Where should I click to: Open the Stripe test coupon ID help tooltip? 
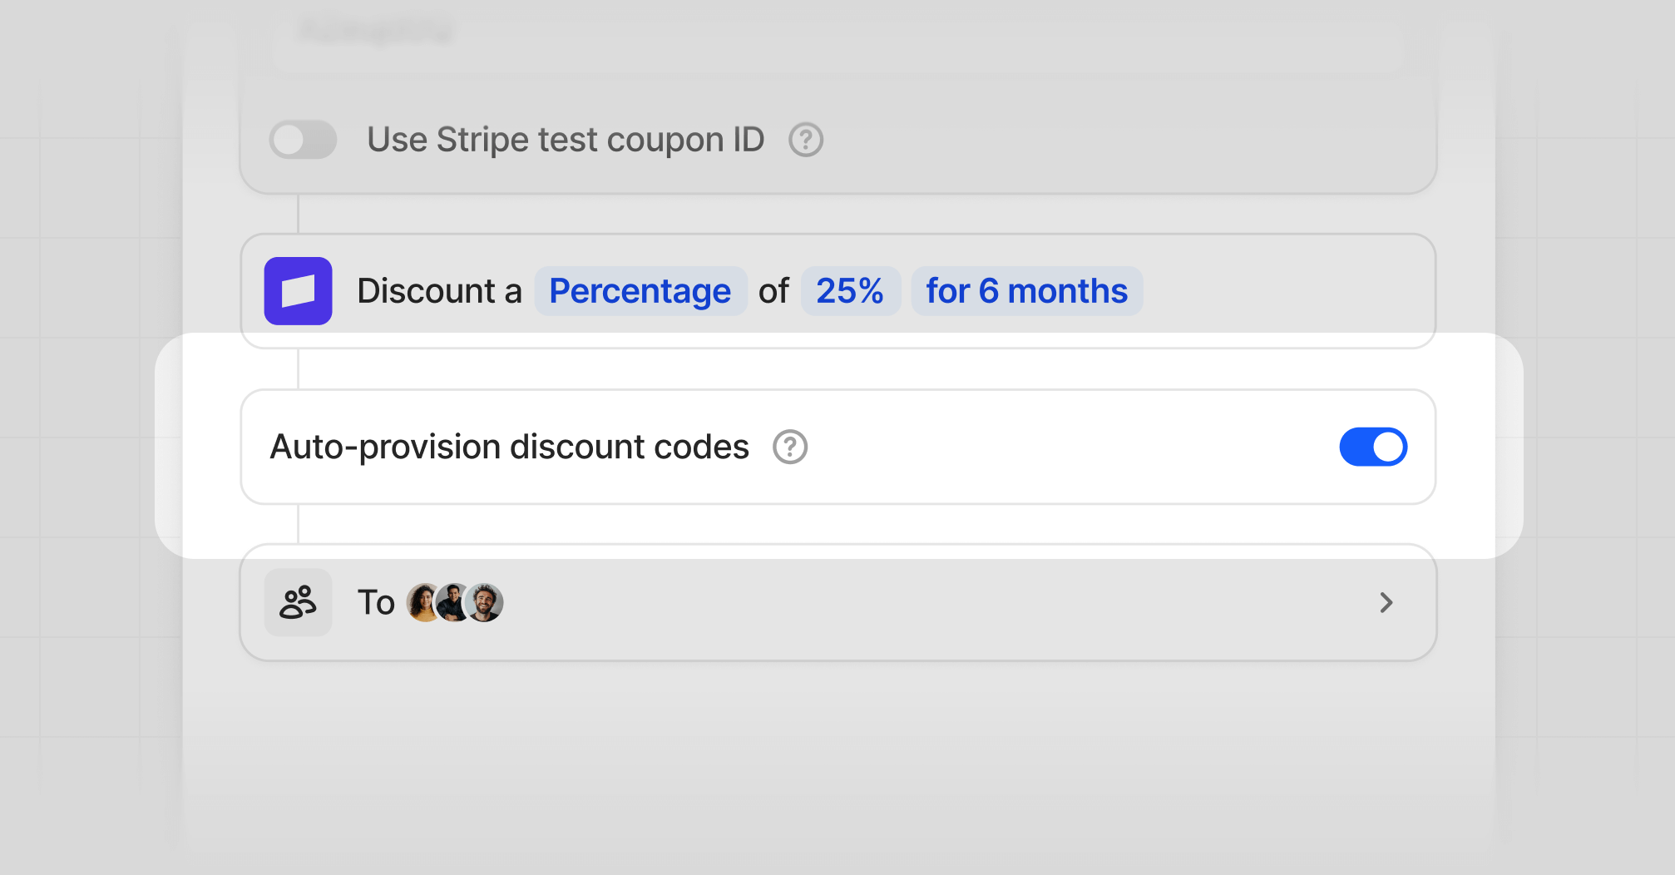pos(804,140)
